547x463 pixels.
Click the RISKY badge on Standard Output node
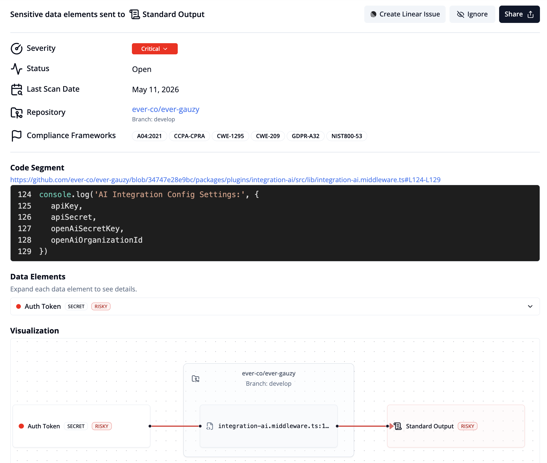coord(467,426)
